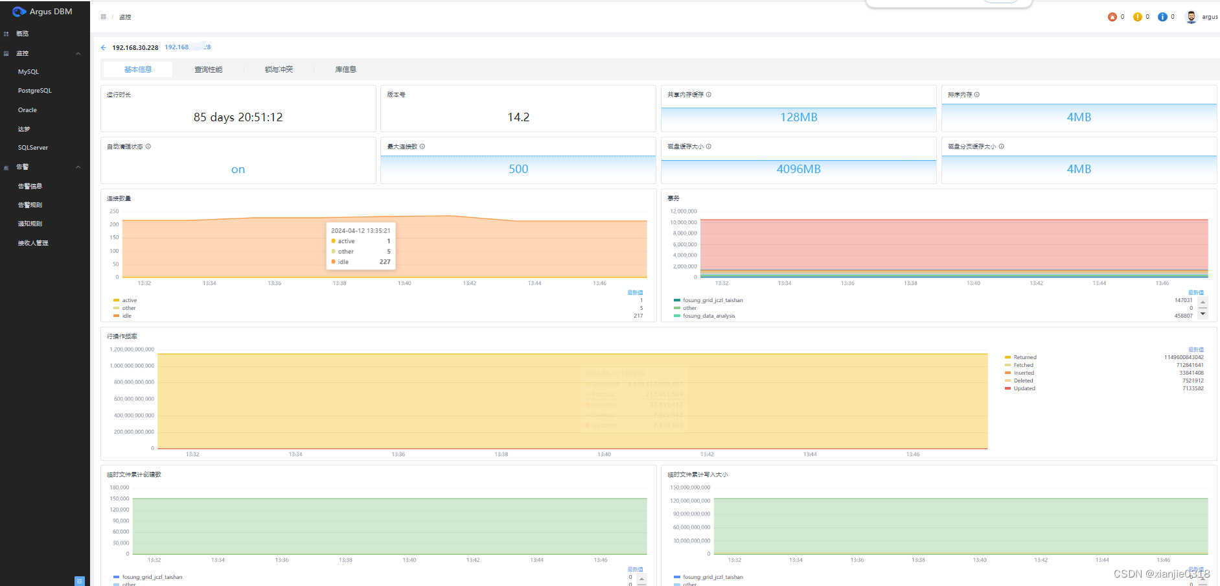Toggle the idle series in 连接数量 legend
The height and width of the screenshot is (586, 1220).
(x=122, y=316)
